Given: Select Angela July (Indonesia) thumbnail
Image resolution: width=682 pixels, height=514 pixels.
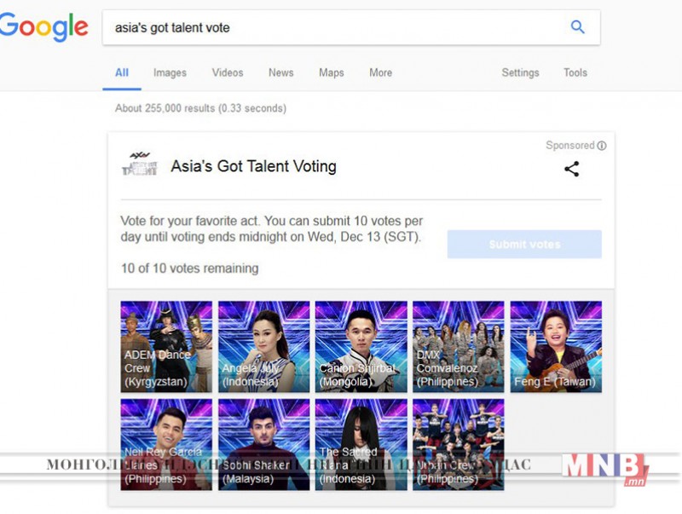Looking at the screenshot, I should point(263,347).
